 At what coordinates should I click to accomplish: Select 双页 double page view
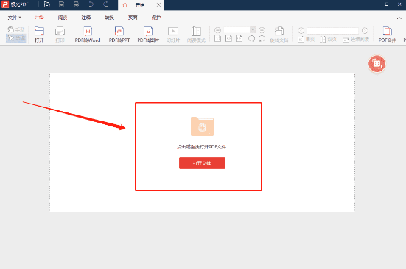coord(328,39)
